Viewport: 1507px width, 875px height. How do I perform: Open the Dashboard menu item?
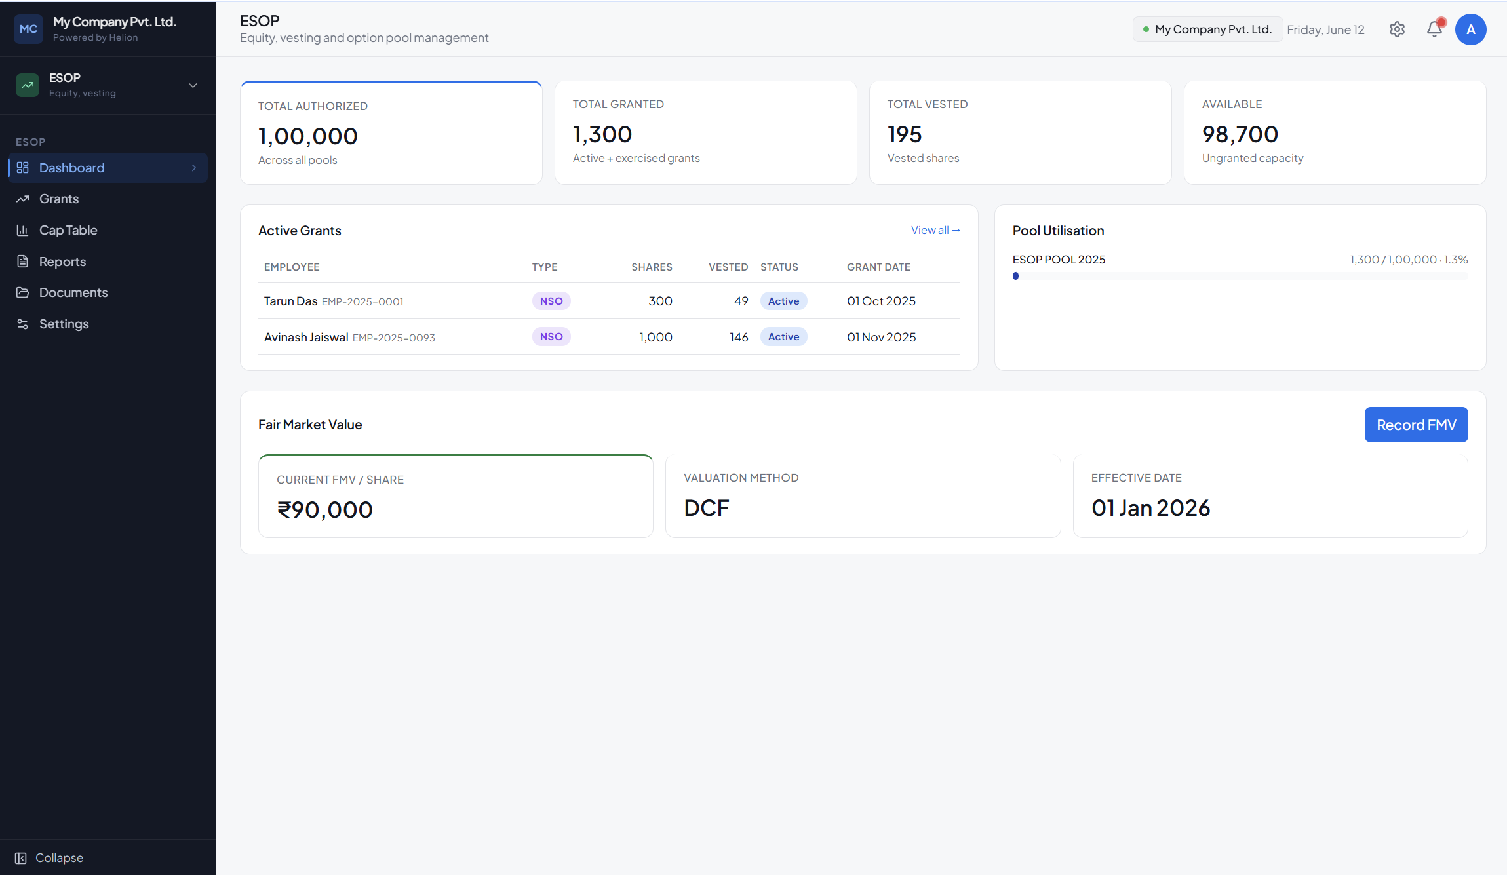click(x=108, y=168)
